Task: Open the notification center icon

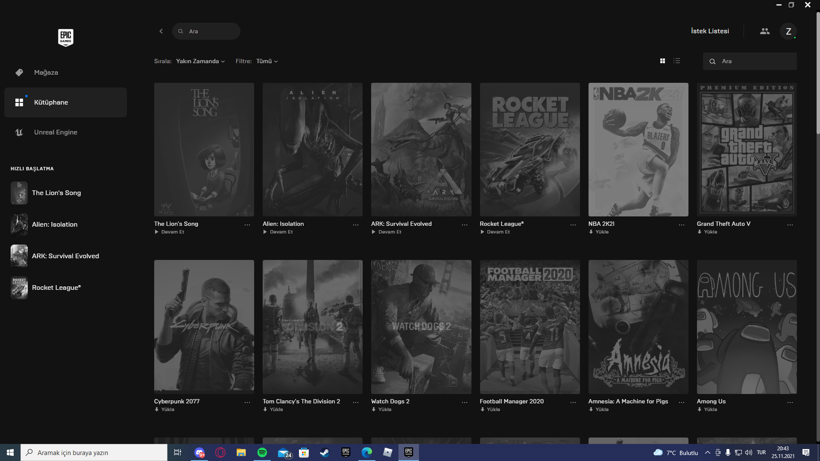Action: [x=806, y=452]
